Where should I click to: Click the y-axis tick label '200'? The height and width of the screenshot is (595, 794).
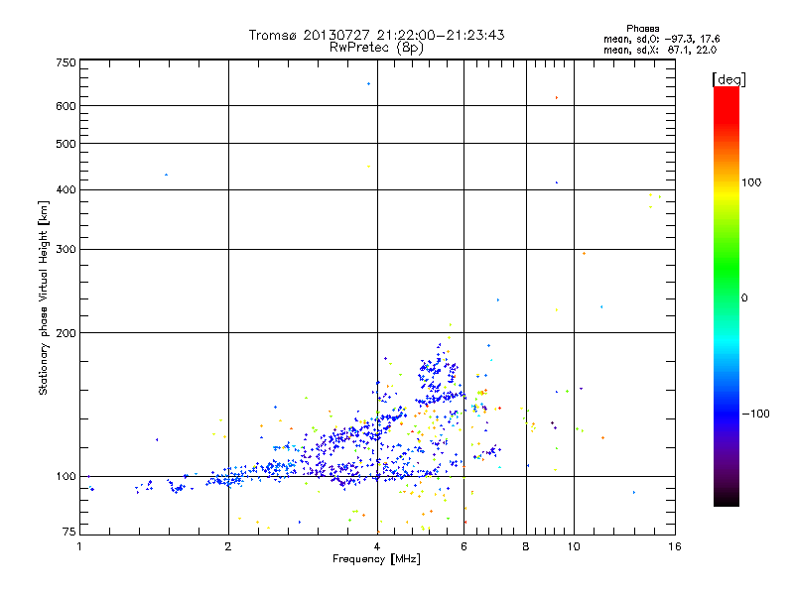click(66, 333)
